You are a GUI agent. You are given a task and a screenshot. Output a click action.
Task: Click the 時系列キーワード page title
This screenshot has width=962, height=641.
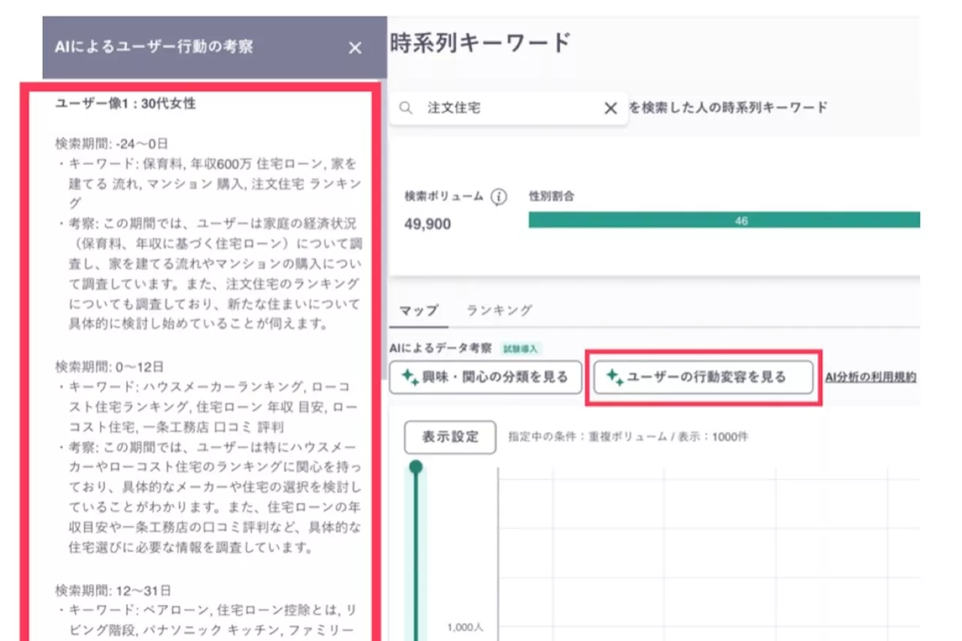click(480, 44)
